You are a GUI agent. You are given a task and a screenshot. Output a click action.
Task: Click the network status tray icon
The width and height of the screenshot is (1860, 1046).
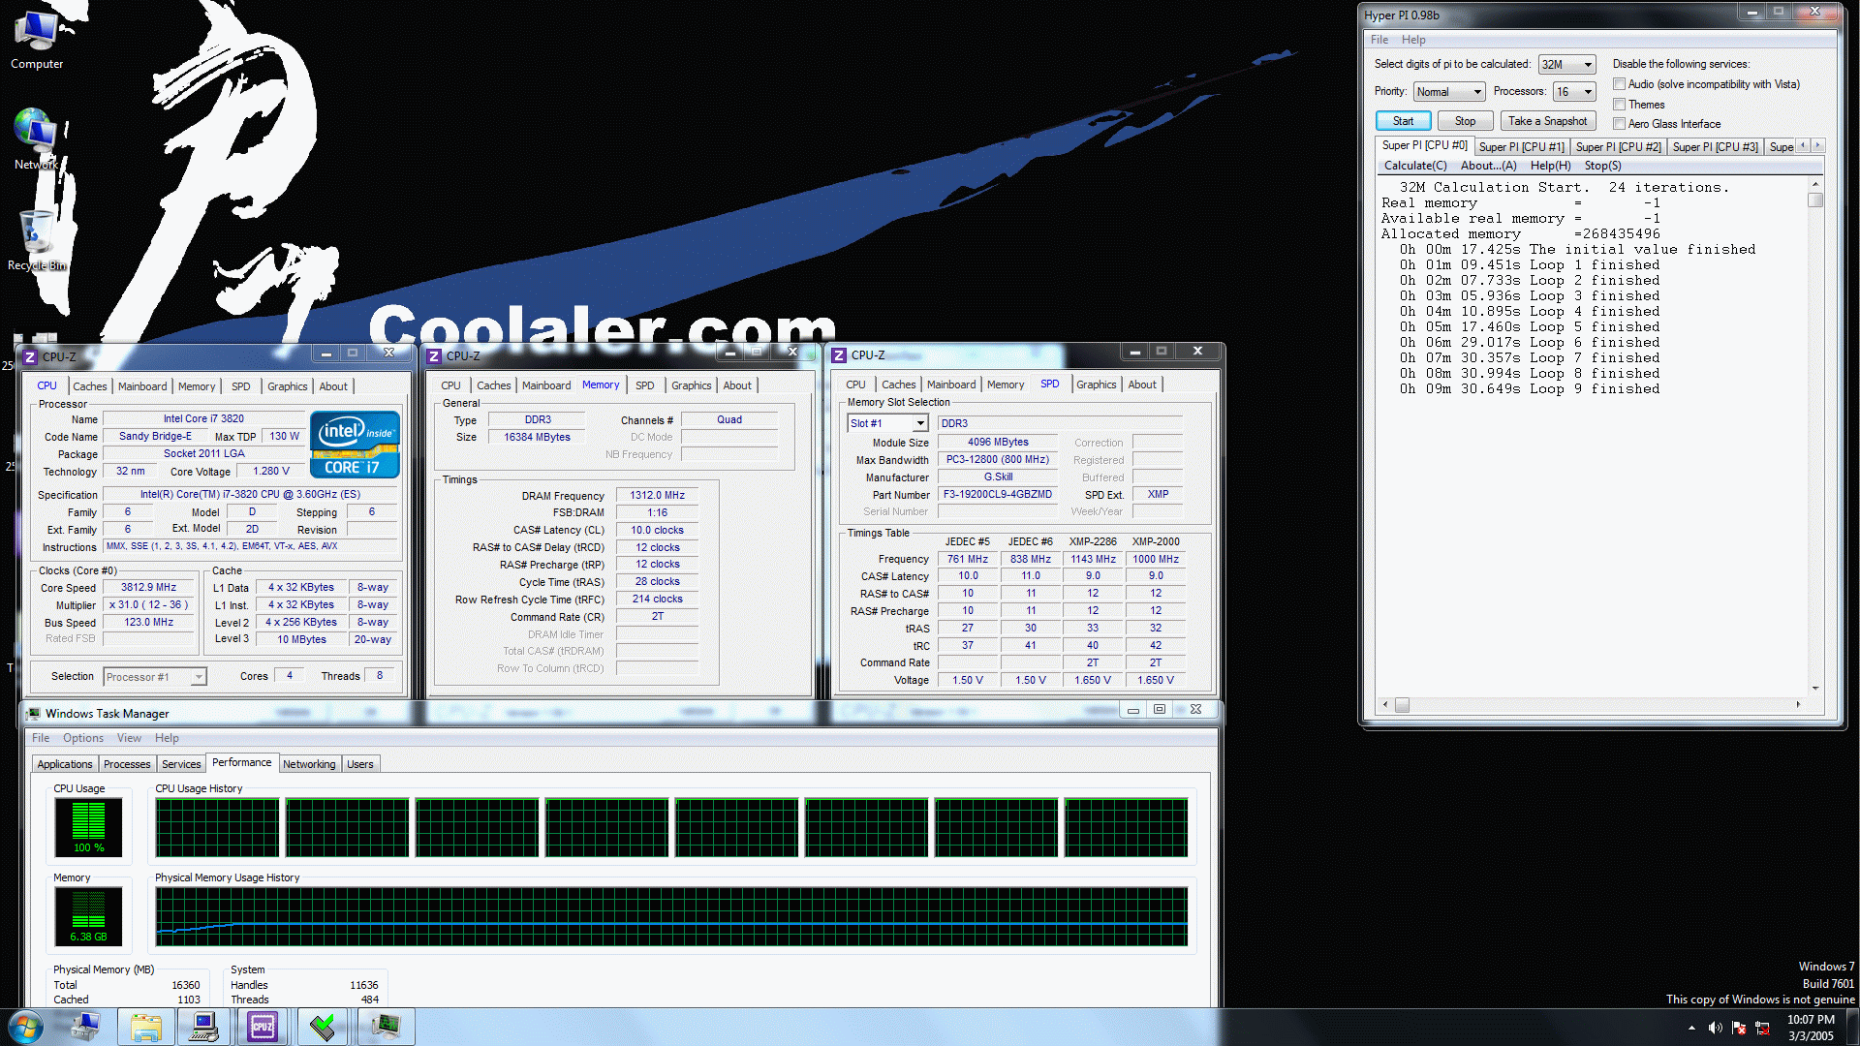1762,1028
